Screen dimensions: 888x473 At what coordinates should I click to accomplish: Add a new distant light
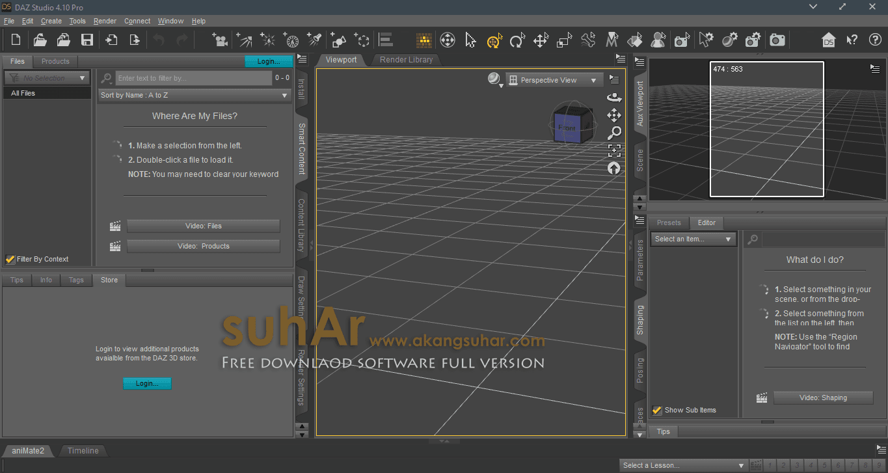coord(244,40)
